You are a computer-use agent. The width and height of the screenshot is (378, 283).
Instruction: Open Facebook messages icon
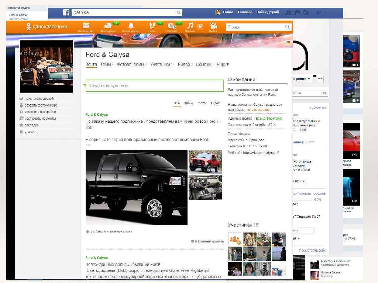coord(297,12)
